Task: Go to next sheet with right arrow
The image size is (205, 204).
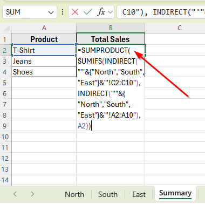Action: point(32,194)
